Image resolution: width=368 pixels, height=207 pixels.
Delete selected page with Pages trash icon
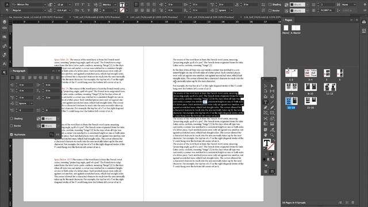click(x=353, y=202)
